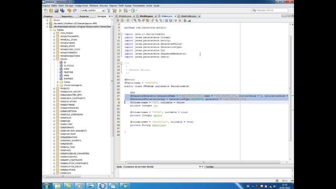Image resolution: width=336 pixels, height=189 pixels.
Task: Click the search magnifier icon in quick search
Action: point(254,10)
